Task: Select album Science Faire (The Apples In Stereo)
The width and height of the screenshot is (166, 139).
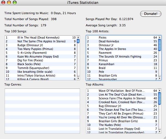Action: [x=122, y=98]
